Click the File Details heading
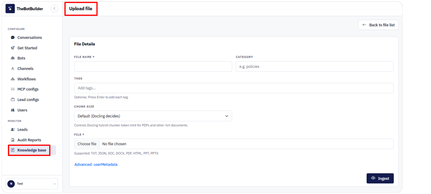 click(85, 44)
